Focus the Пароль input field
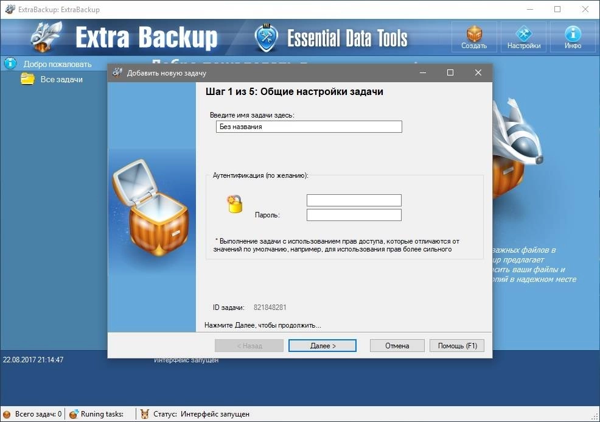This screenshot has height=422, width=600. tap(354, 215)
